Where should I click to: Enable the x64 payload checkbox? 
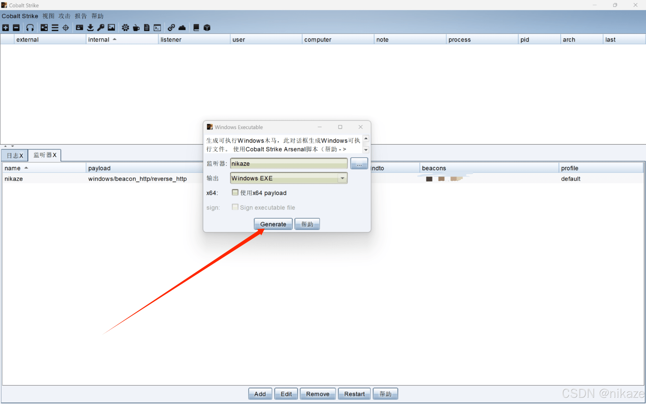235,192
